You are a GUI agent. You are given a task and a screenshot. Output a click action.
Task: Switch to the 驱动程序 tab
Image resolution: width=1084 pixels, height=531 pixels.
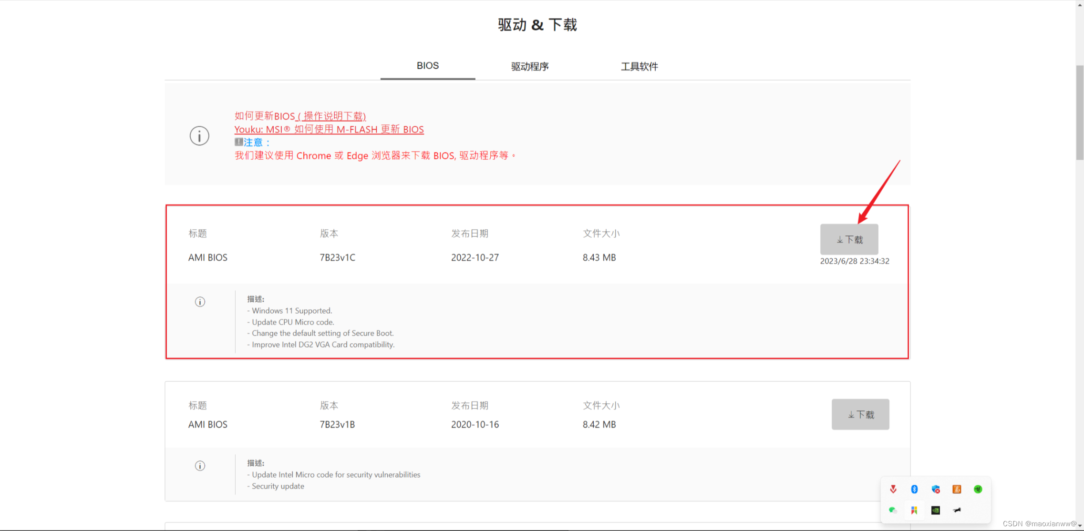click(x=530, y=66)
